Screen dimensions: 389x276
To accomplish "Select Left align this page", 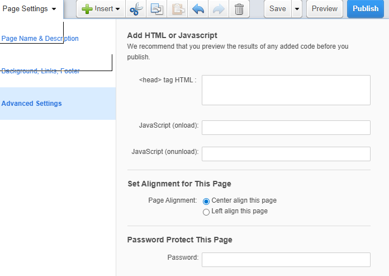I will pos(206,212).
